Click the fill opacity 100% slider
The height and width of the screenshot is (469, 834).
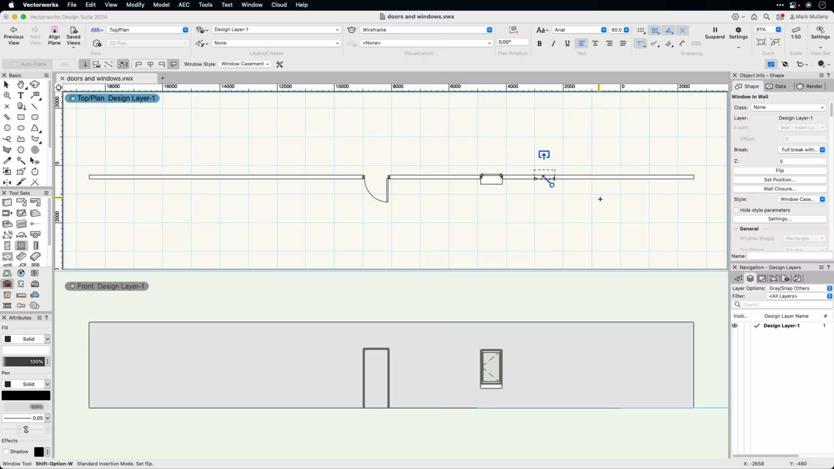point(23,362)
